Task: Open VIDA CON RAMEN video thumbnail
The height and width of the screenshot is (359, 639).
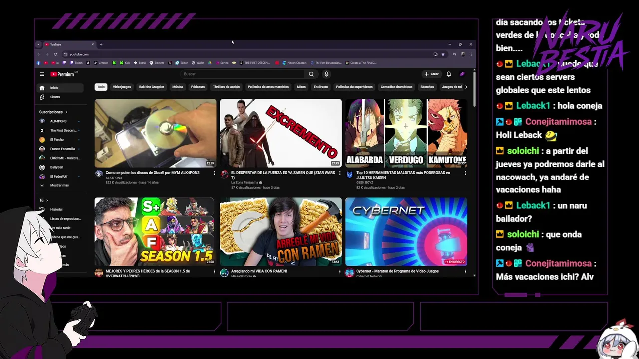Action: 281,232
